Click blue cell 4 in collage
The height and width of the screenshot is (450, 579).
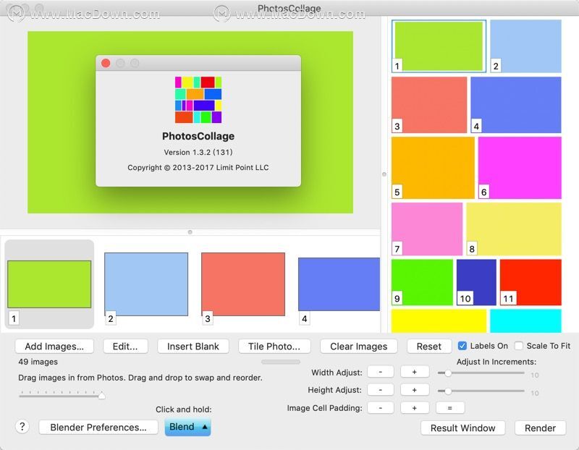(516, 105)
